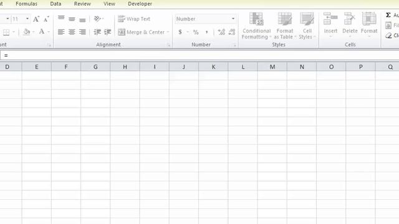
Task: Select column K header
Action: click(x=213, y=67)
